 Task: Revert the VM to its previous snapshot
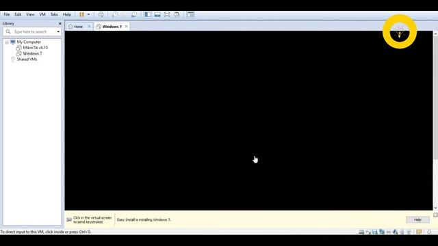point(125,14)
